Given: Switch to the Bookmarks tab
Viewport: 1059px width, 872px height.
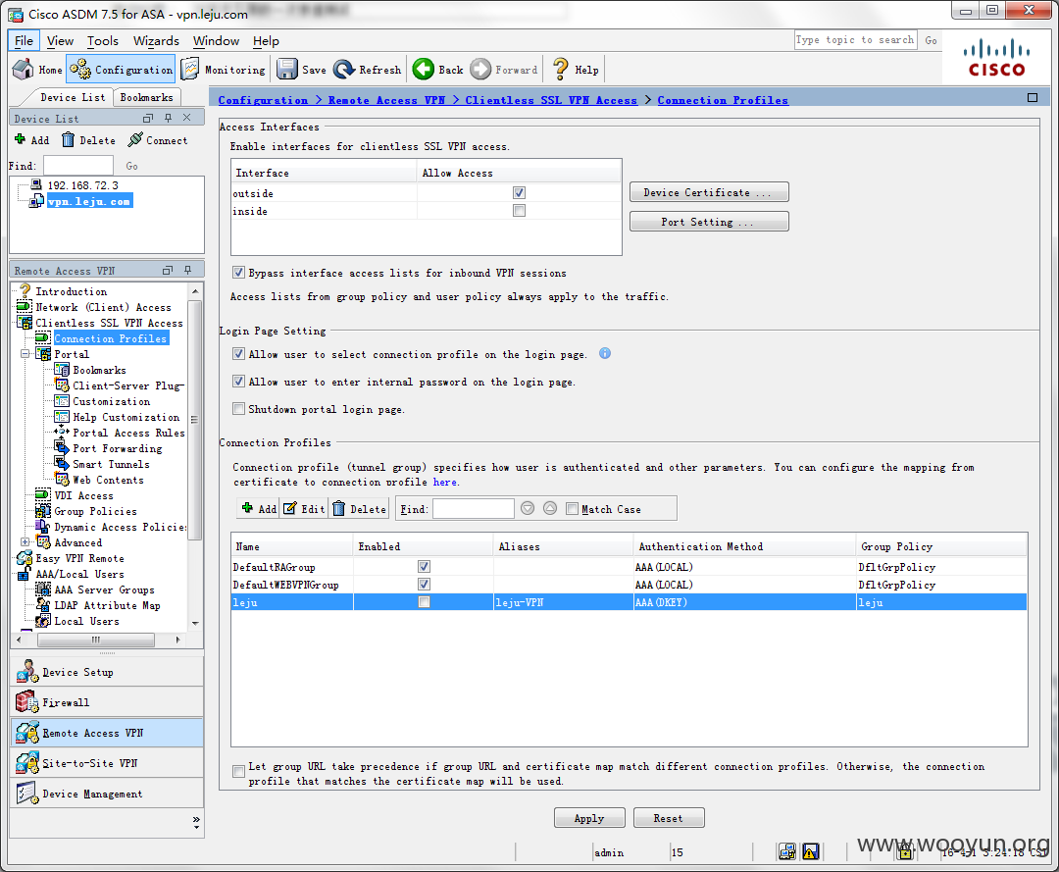Looking at the screenshot, I should tap(146, 97).
